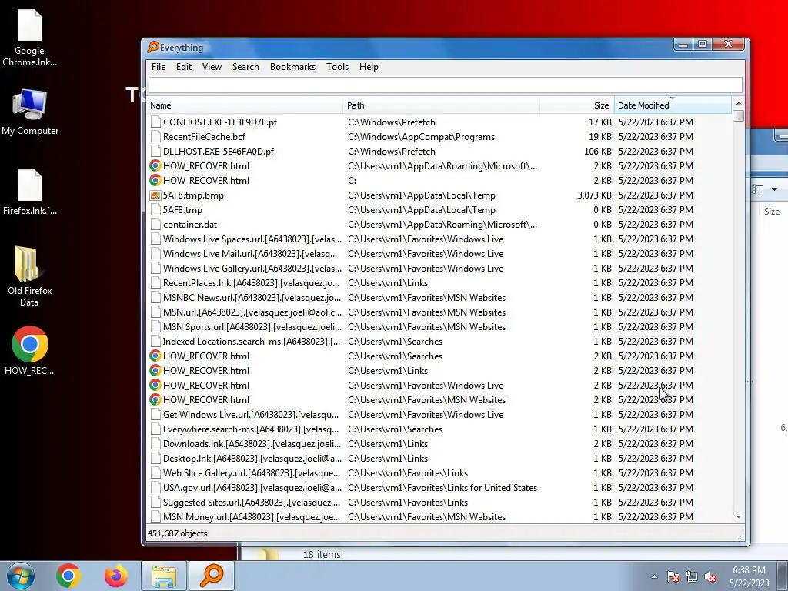This screenshot has width=788, height=591.
Task: Open the Edit menu
Action: point(183,67)
